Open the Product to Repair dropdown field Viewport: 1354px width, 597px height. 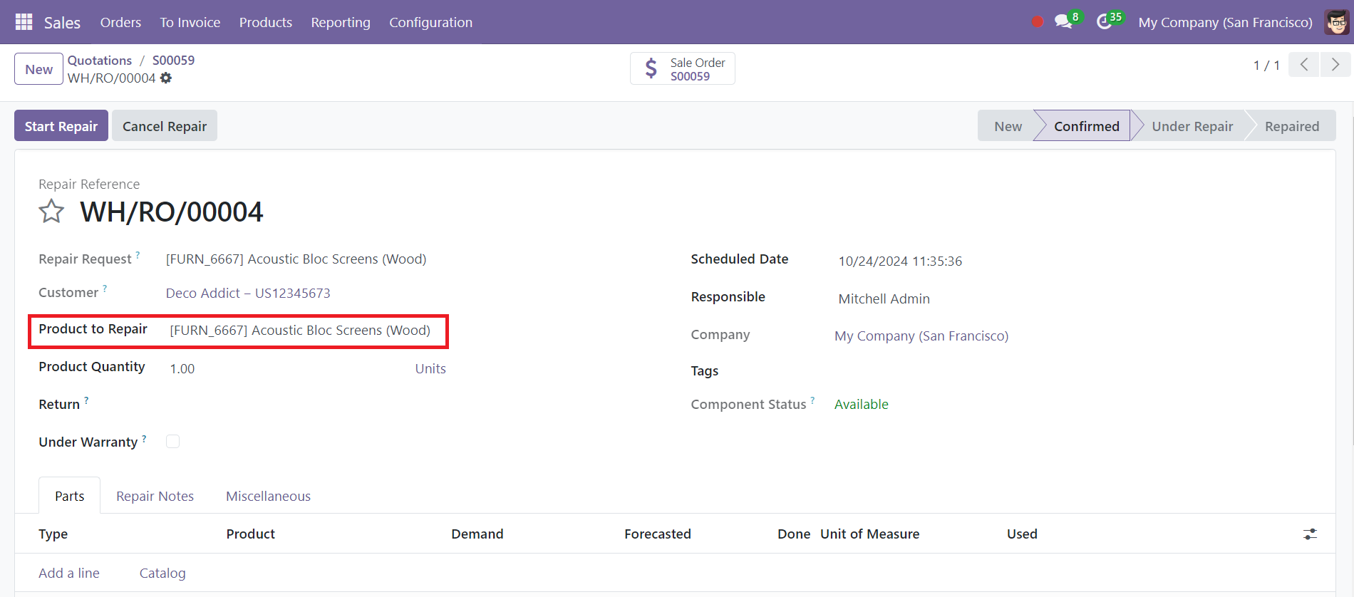pyautogui.click(x=300, y=330)
